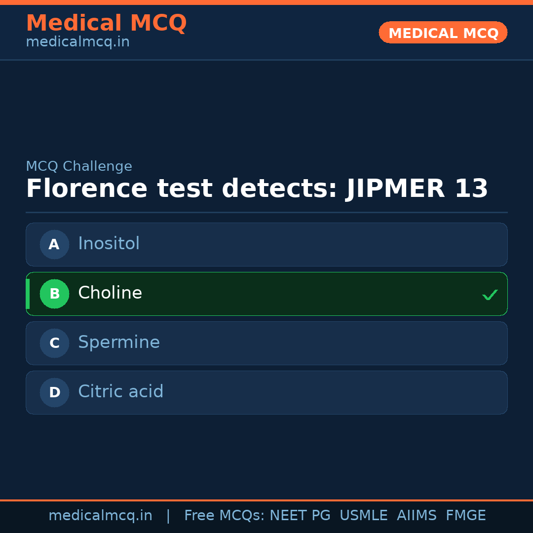Click the orange MEDICAL MCQ badge

(443, 33)
